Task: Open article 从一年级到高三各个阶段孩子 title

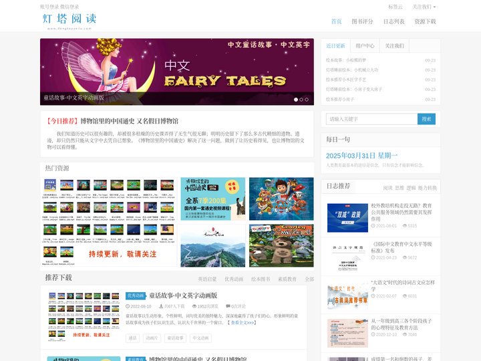Action: [x=402, y=324]
